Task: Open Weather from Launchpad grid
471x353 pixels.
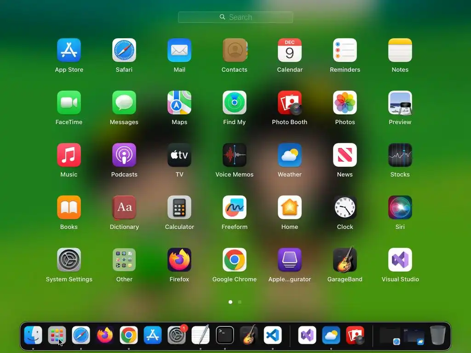Action: click(x=290, y=155)
